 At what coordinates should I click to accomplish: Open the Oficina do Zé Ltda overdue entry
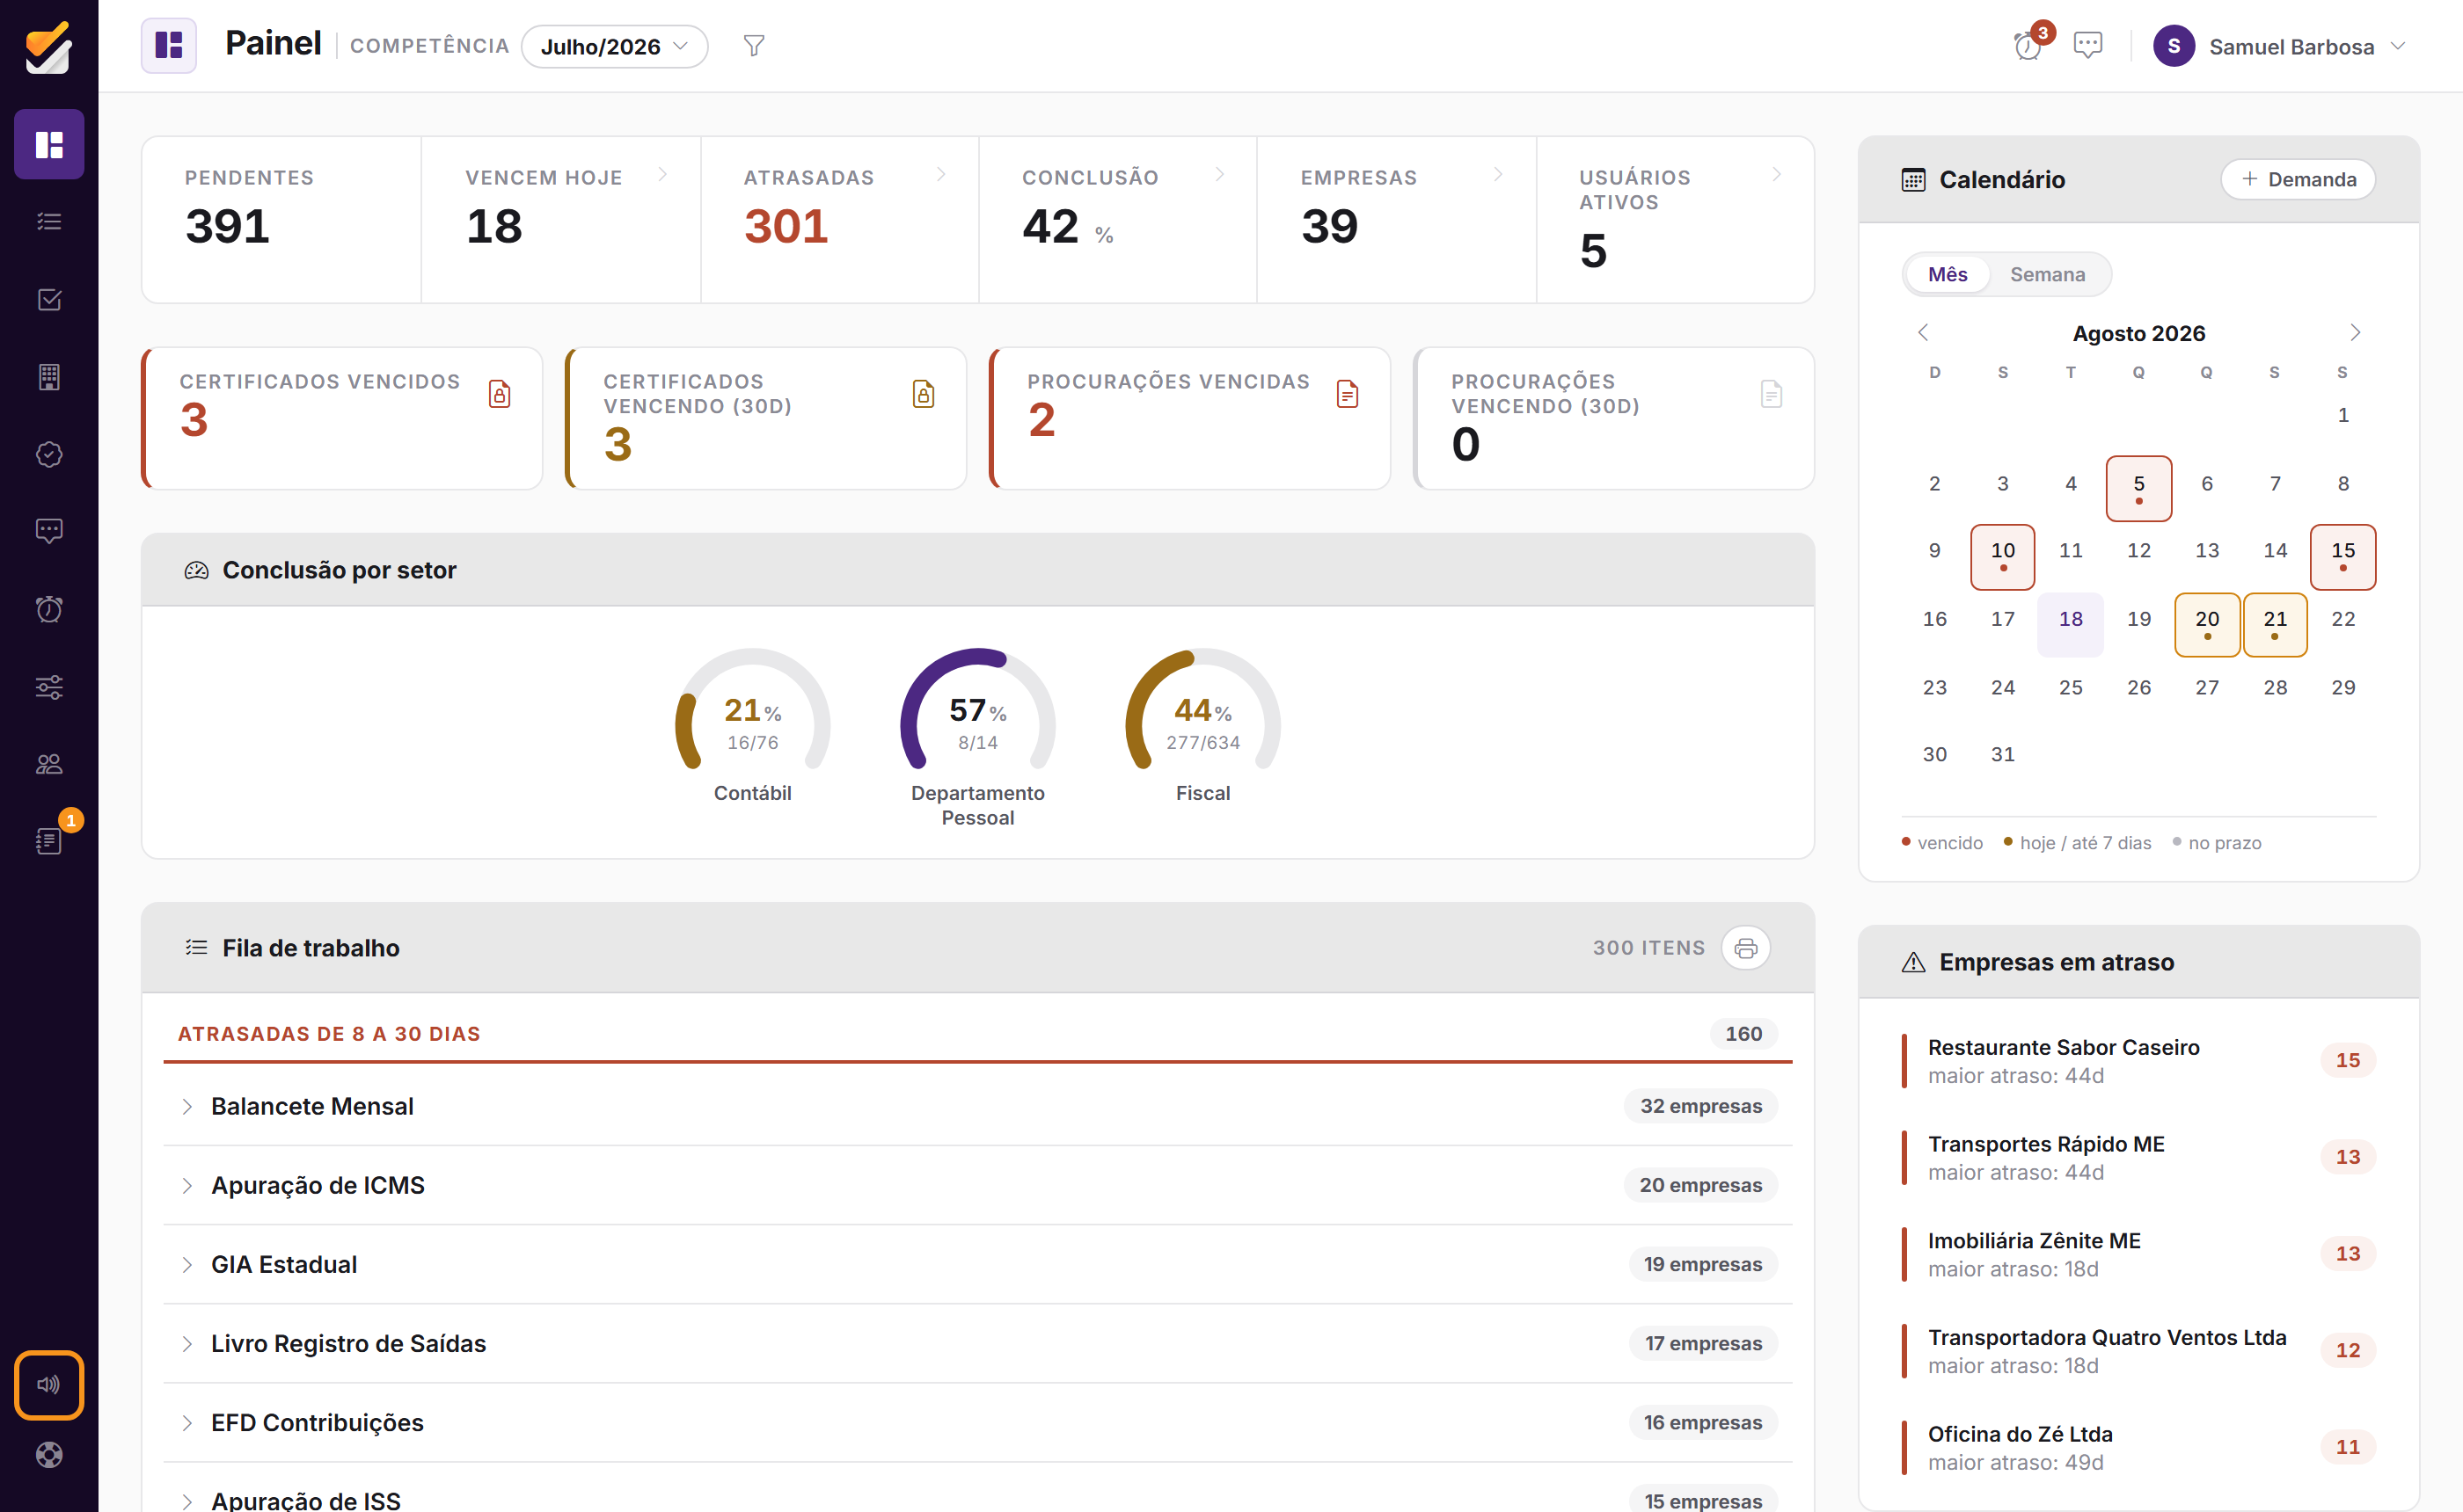click(x=2138, y=1448)
